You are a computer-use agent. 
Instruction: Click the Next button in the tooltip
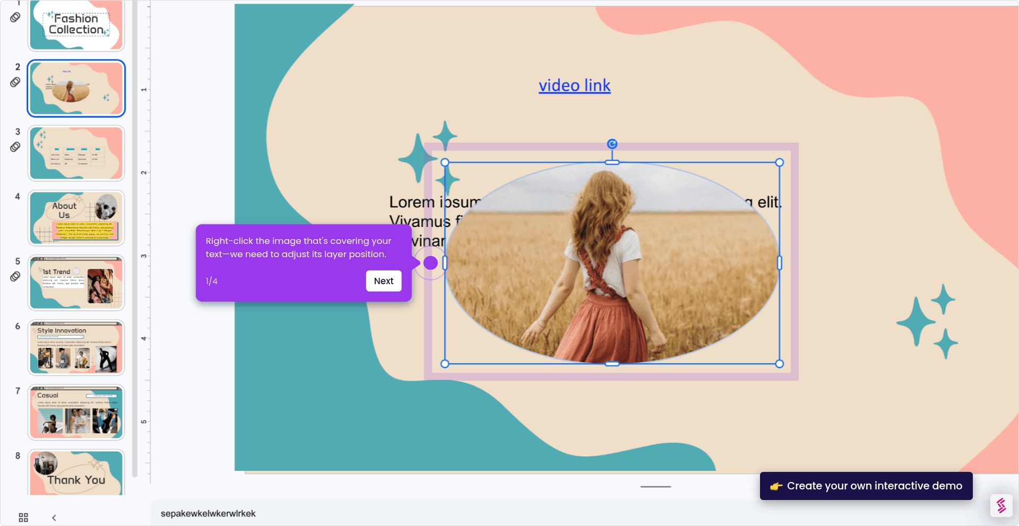pos(383,281)
